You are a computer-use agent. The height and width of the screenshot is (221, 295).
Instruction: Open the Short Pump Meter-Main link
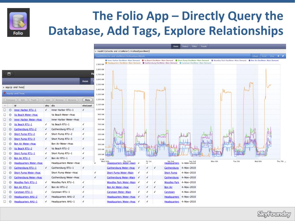pyautogui.click(x=120, y=173)
